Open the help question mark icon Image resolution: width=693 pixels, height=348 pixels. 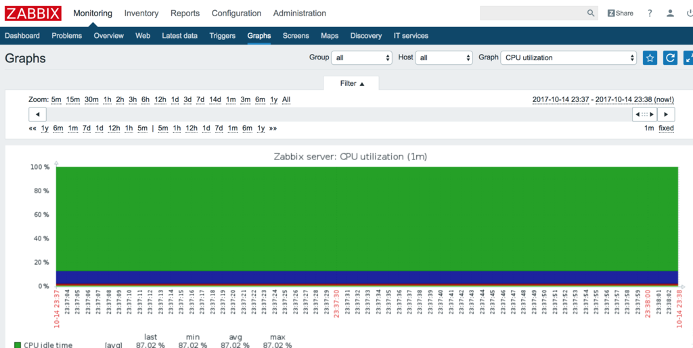coord(650,14)
